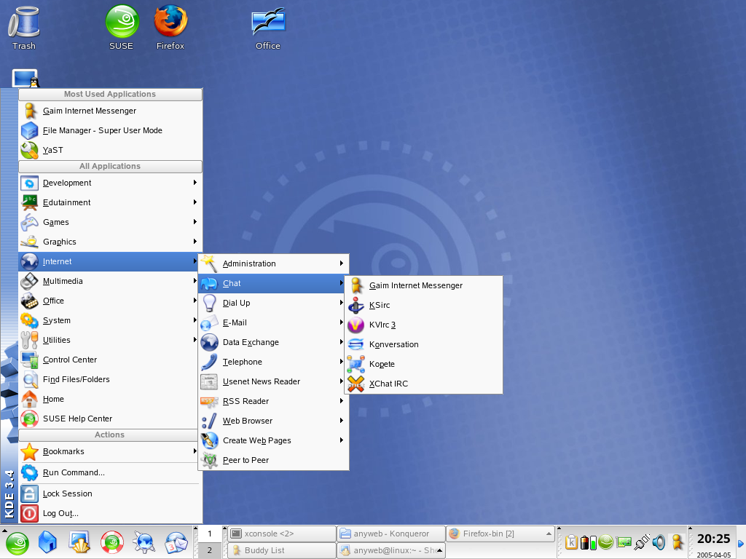Open File Manager - Super User Mode
The width and height of the screenshot is (746, 559).
click(x=111, y=130)
